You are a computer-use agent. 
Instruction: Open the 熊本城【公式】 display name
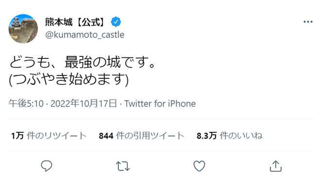pos(75,22)
